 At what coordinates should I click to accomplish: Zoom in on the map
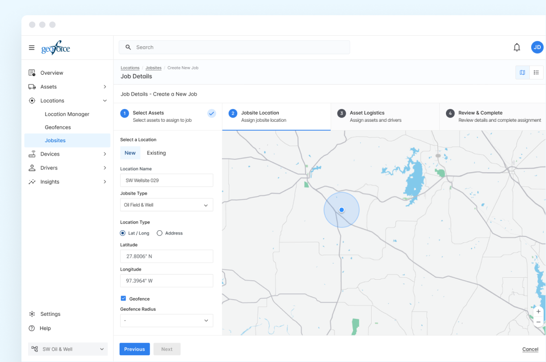(538, 312)
